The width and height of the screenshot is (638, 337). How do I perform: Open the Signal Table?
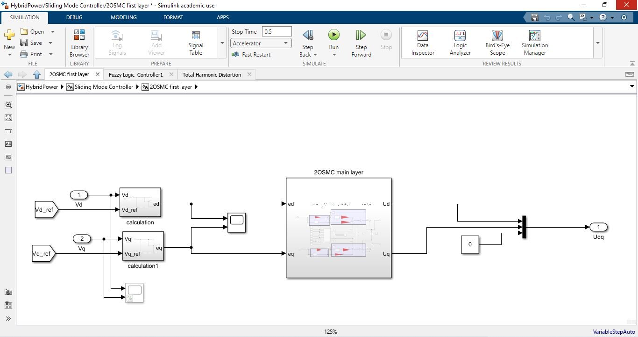[196, 43]
